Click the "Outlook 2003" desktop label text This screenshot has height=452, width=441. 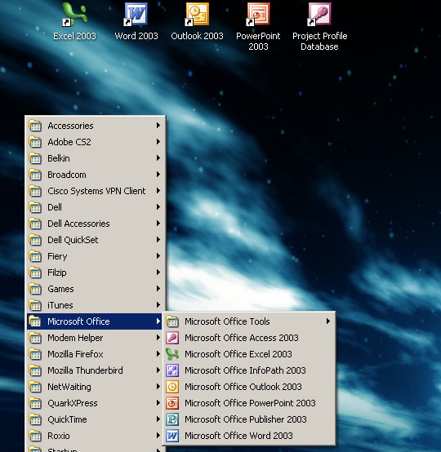tap(197, 36)
